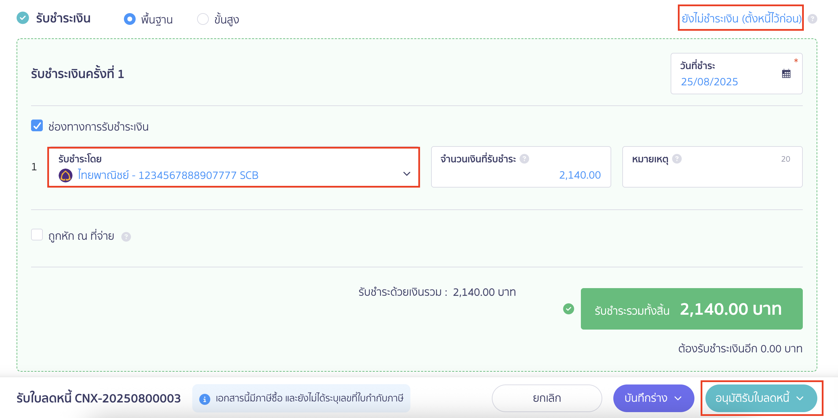Select the ขั้นสูง radio option

(203, 19)
